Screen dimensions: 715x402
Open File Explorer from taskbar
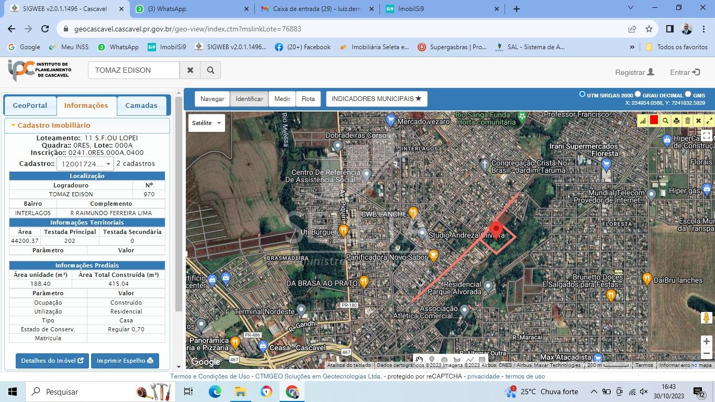tap(240, 392)
